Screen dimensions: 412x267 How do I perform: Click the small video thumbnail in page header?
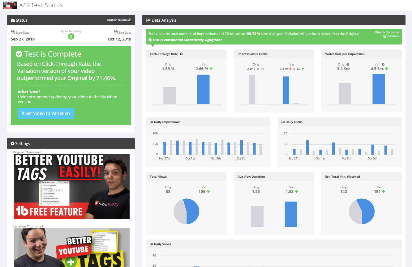coord(10,5)
